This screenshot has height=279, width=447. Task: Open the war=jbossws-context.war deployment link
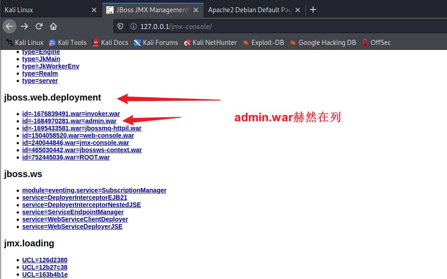(82, 150)
